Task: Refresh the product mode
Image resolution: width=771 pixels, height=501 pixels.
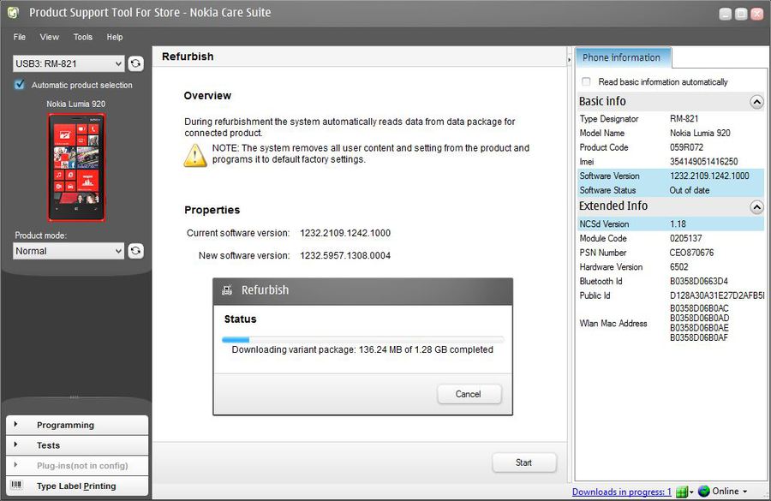Action: pos(135,251)
